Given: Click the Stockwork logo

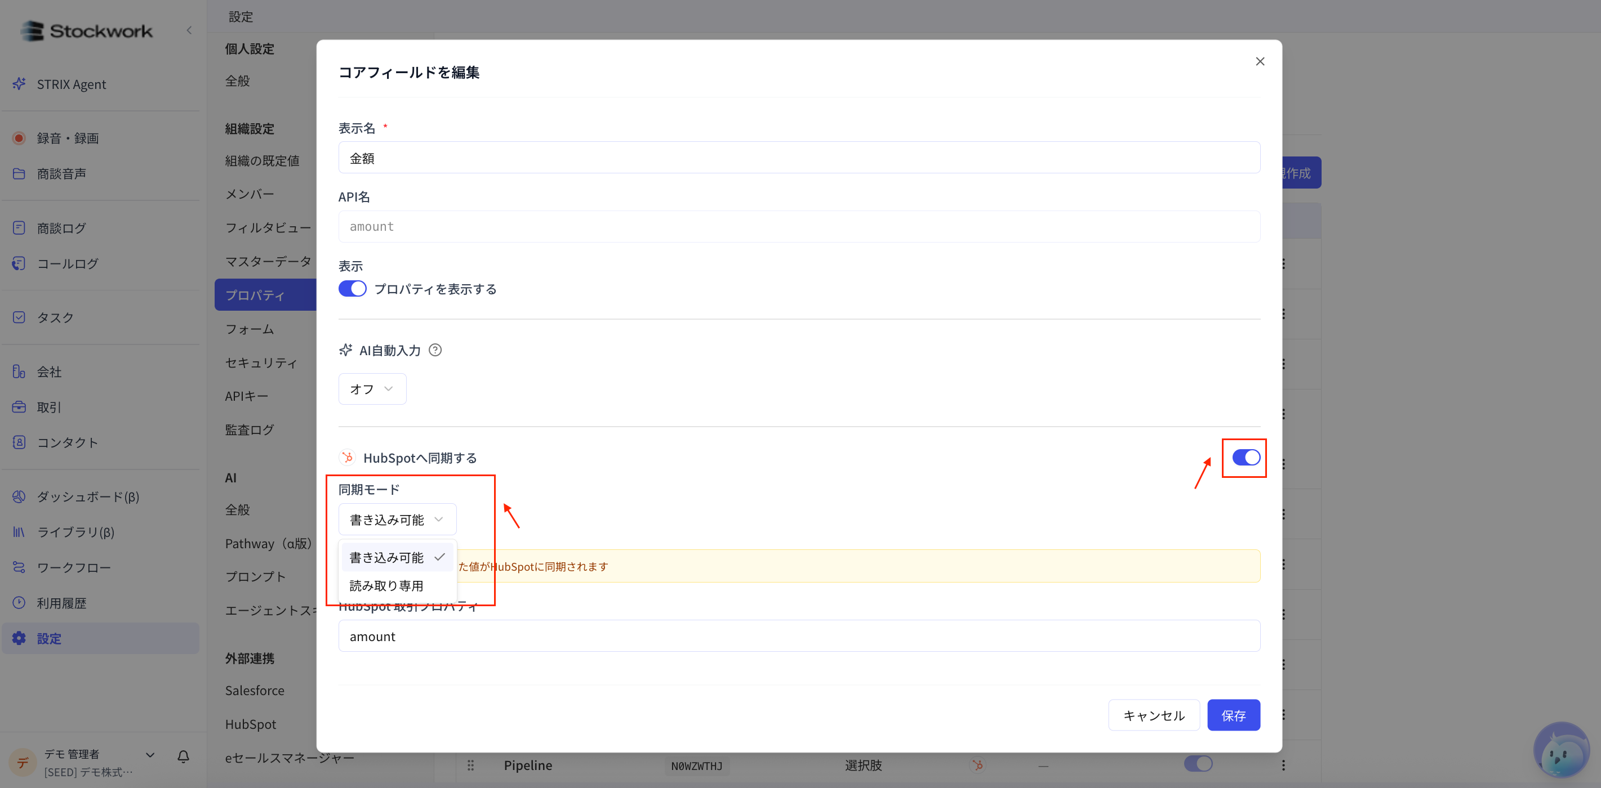Looking at the screenshot, I should (x=86, y=30).
